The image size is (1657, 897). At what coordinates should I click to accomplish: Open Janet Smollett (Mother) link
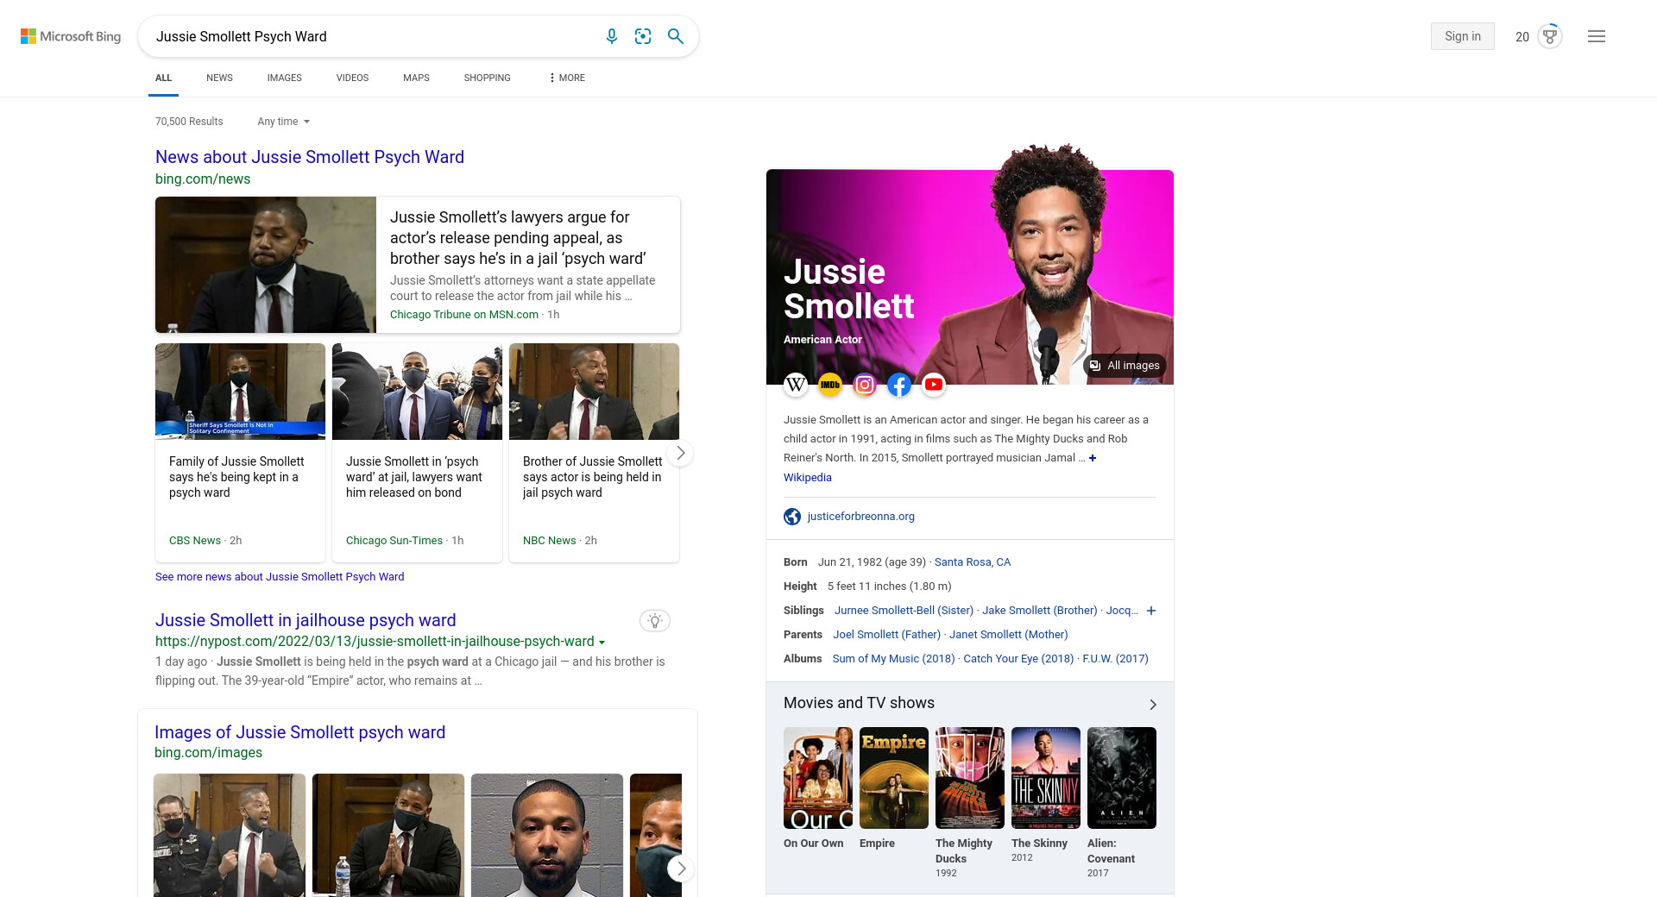[1009, 635]
